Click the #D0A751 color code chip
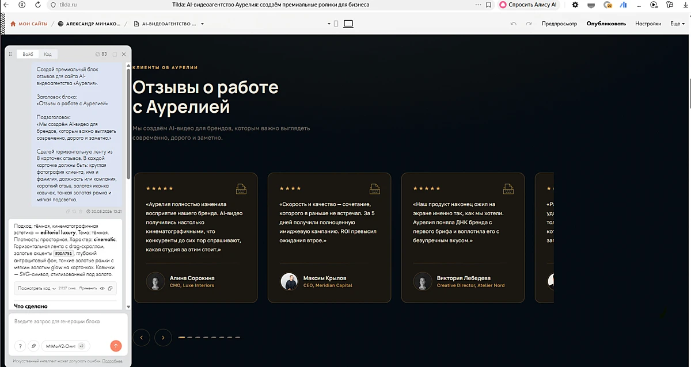The image size is (691, 367). tap(63, 253)
